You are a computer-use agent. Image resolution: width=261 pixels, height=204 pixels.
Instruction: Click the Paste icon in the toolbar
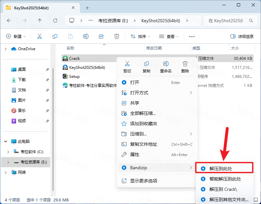(x=70, y=36)
